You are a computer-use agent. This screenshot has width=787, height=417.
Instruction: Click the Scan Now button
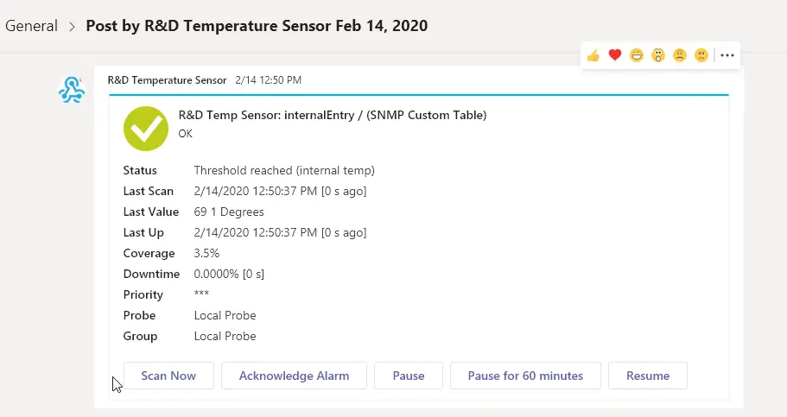168,376
